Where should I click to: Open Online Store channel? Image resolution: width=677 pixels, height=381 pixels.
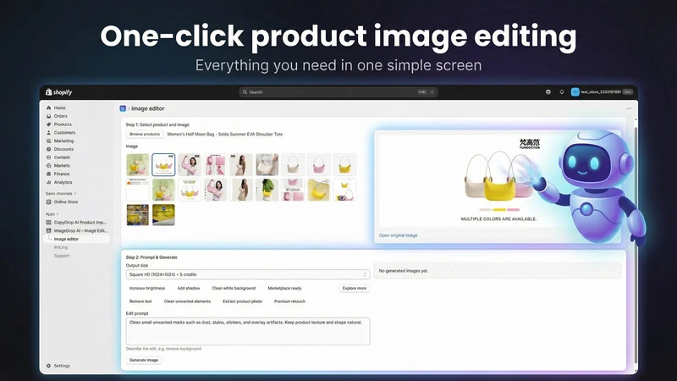[66, 202]
